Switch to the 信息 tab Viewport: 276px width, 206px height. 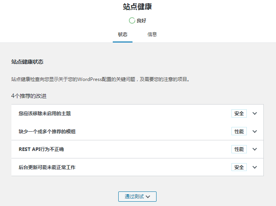point(152,35)
